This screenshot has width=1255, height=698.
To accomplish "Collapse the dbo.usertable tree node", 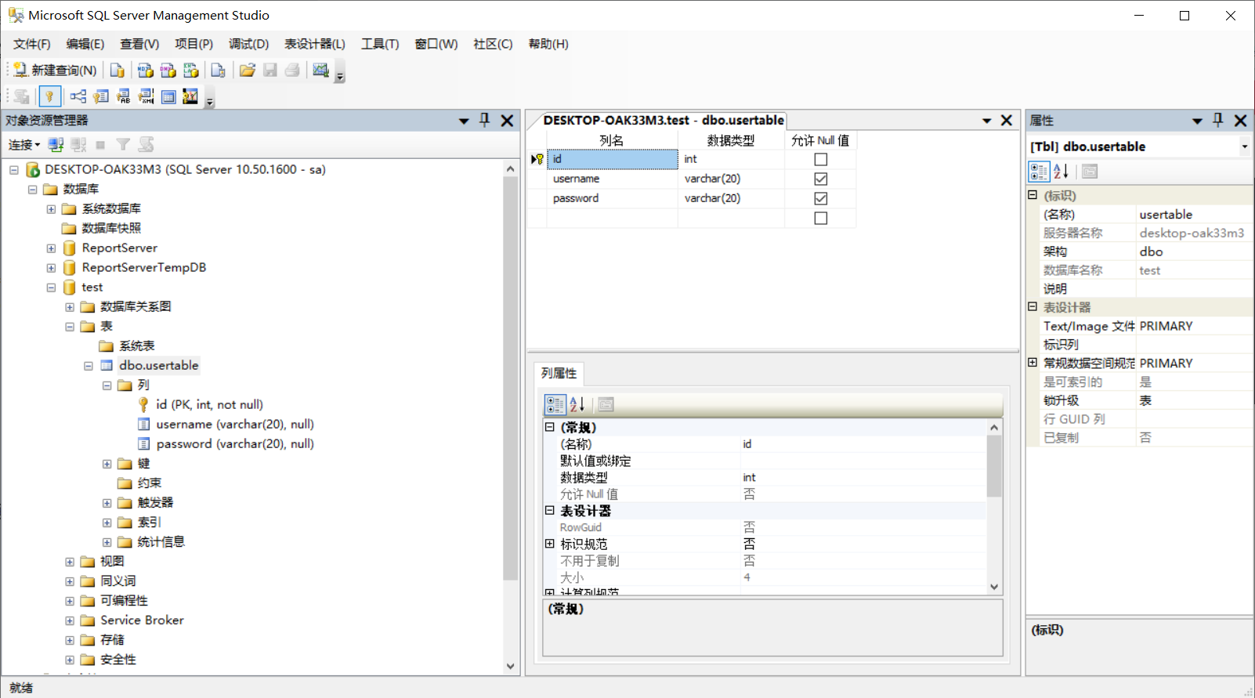I will [89, 366].
